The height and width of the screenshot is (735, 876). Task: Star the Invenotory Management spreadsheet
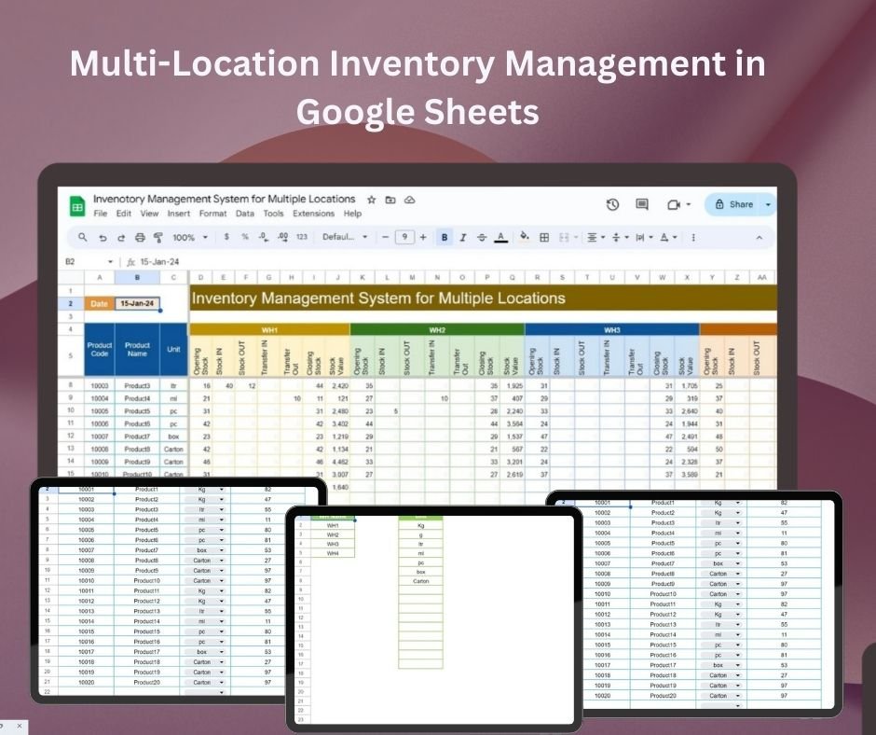coord(372,200)
